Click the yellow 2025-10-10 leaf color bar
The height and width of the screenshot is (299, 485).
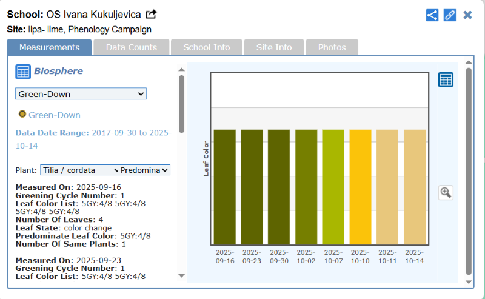[360, 186]
